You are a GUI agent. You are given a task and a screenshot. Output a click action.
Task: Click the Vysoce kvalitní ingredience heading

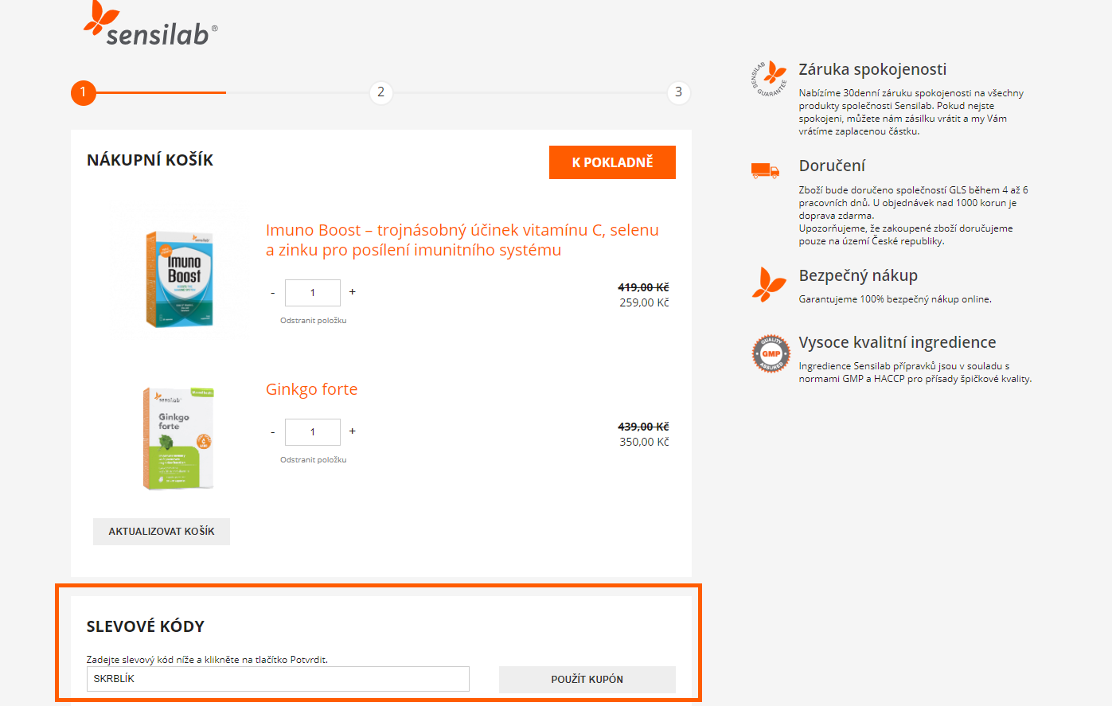897,342
